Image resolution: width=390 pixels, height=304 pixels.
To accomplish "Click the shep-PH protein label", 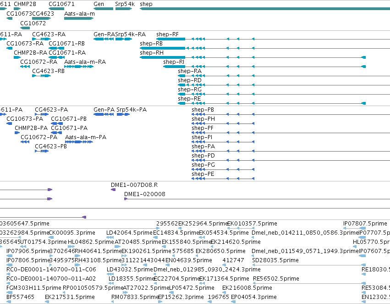I will tap(203, 119).
